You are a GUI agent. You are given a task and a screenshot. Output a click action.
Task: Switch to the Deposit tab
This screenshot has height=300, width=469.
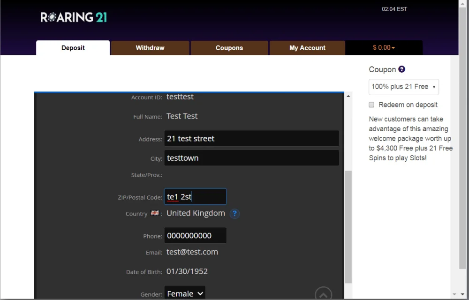click(73, 48)
